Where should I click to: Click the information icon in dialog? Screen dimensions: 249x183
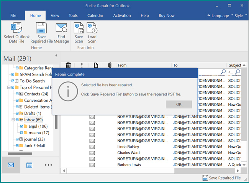[x=68, y=91]
